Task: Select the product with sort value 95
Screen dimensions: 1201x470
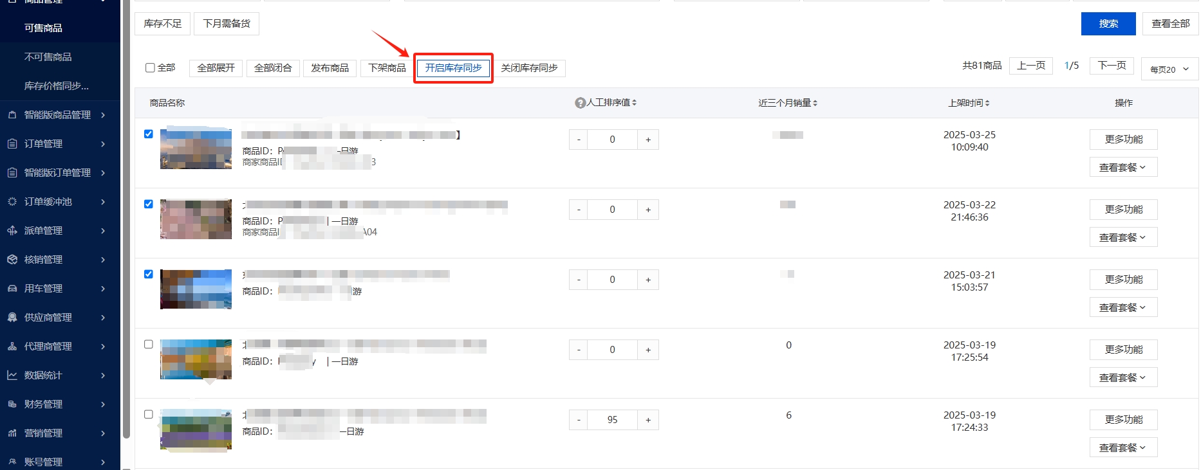Action: click(149, 414)
